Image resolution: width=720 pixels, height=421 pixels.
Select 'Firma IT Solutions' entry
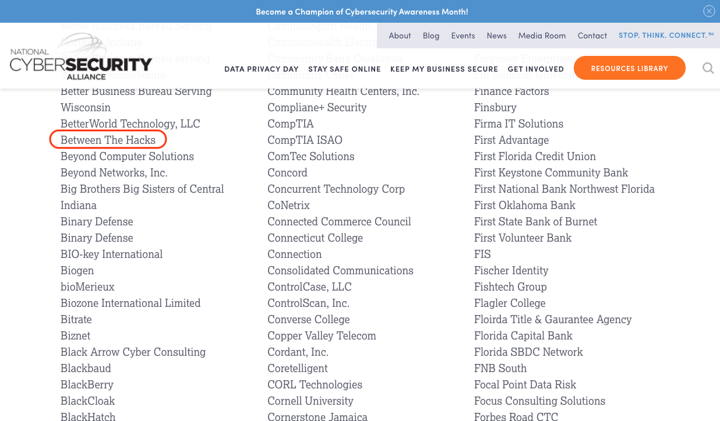pyautogui.click(x=518, y=123)
